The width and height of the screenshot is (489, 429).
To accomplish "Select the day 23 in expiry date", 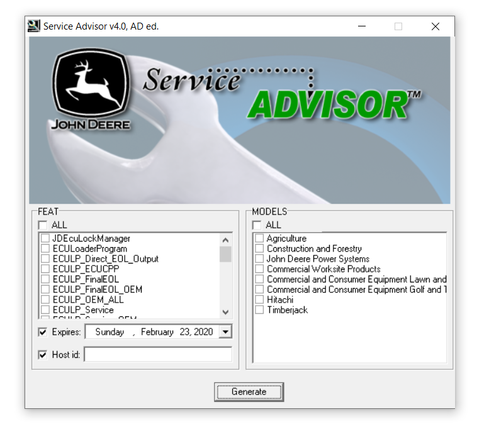I will [185, 331].
